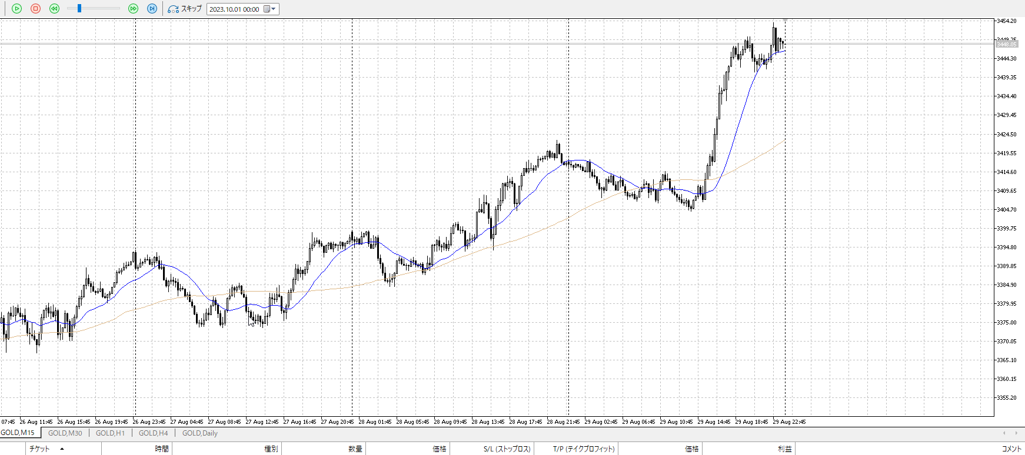Click the blue step-forward icon
Screen dimensions: 1025x455
[152, 9]
